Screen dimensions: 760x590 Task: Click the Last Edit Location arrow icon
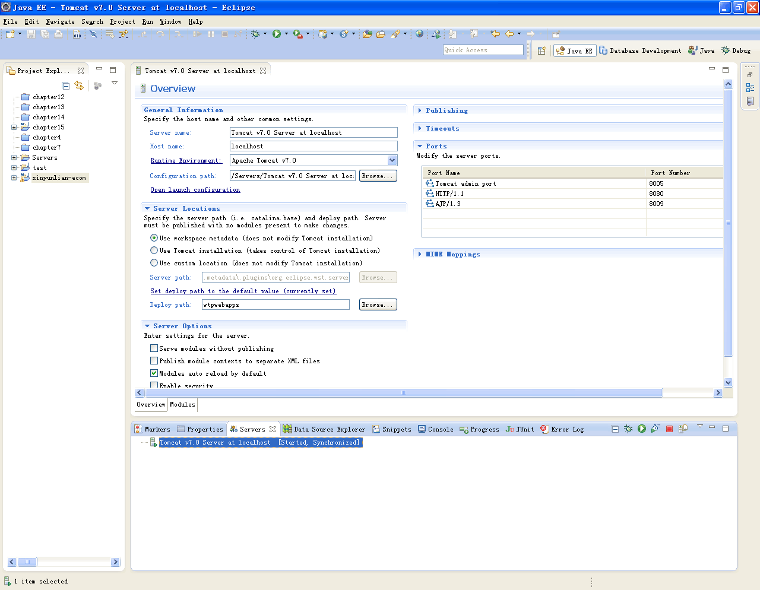coord(495,34)
